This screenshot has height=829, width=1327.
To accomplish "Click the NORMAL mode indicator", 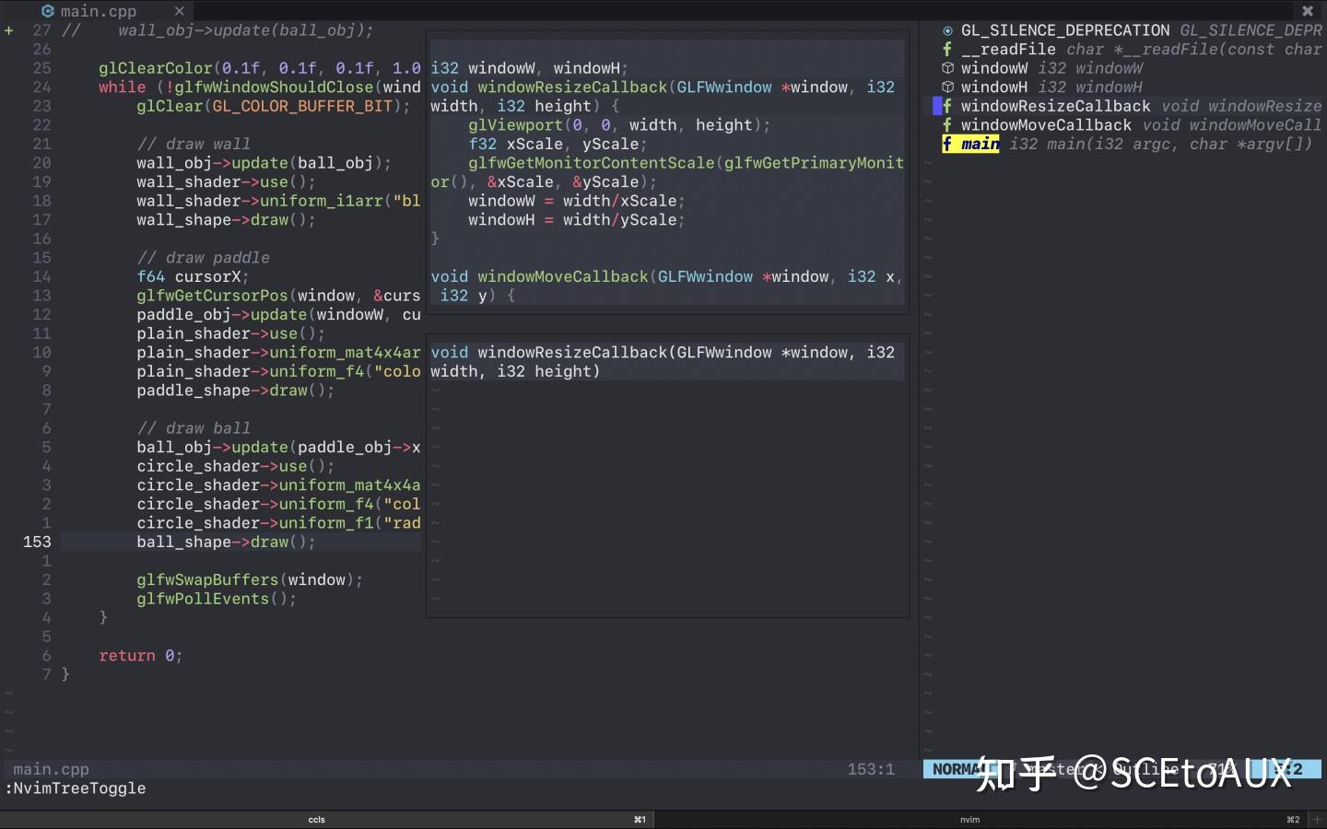I will click(958, 769).
